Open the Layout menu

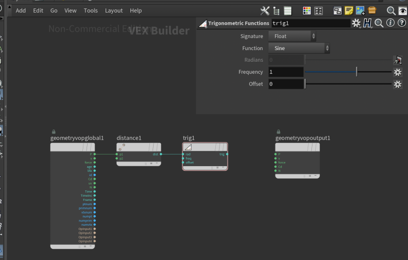(x=113, y=11)
